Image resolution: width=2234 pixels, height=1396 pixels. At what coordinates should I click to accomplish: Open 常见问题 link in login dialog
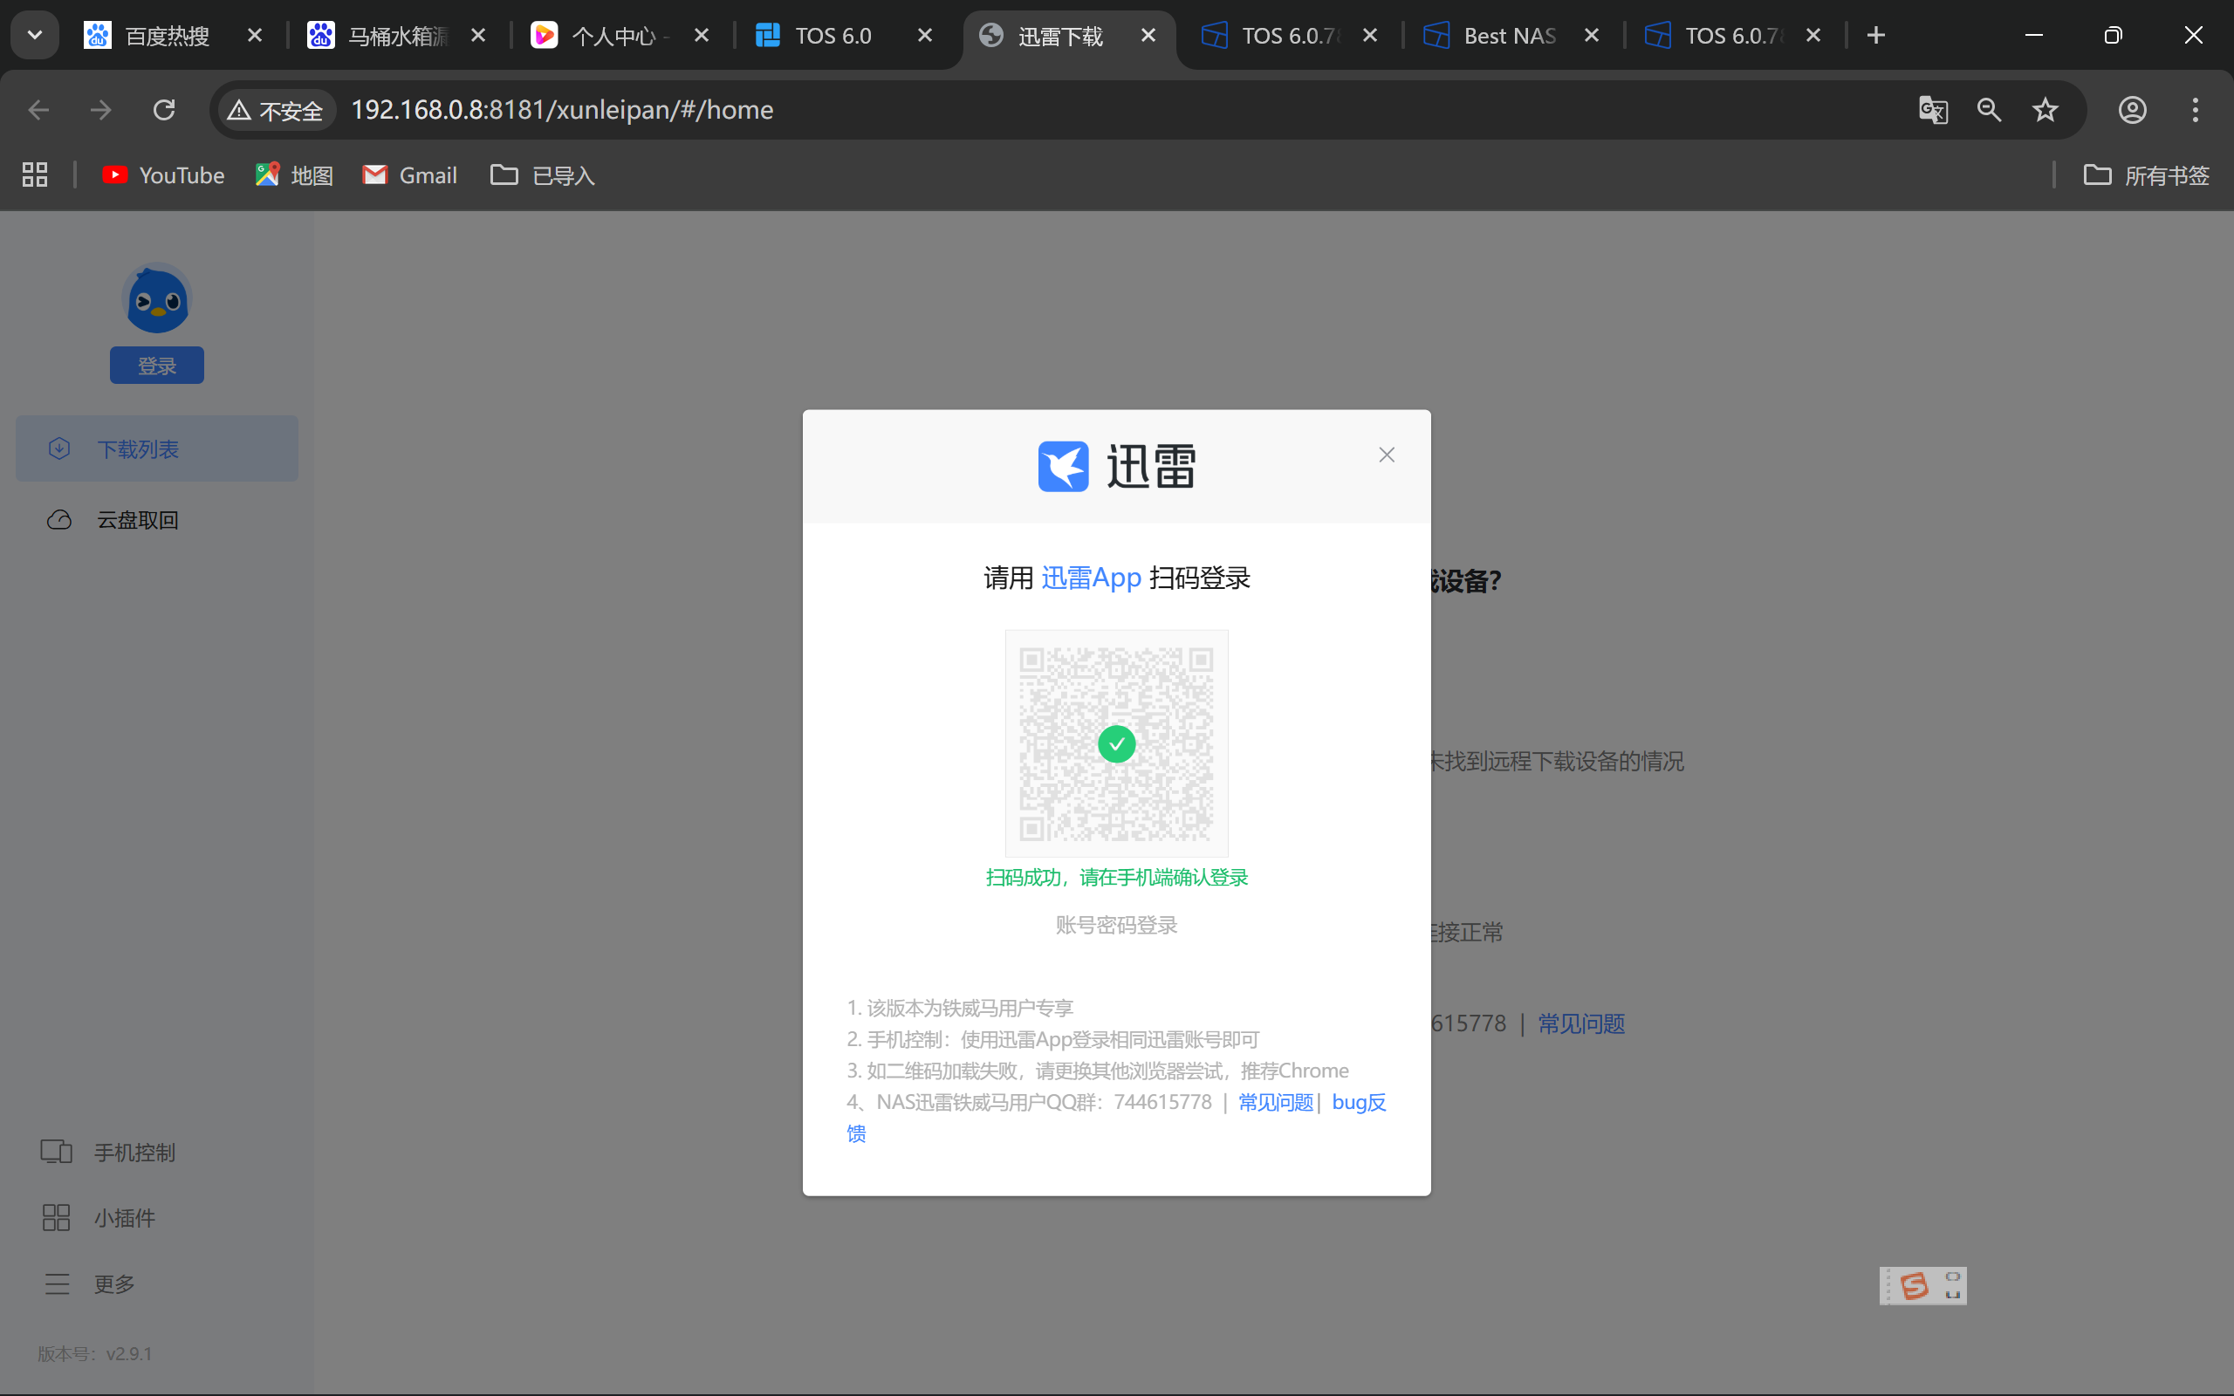click(x=1275, y=1102)
